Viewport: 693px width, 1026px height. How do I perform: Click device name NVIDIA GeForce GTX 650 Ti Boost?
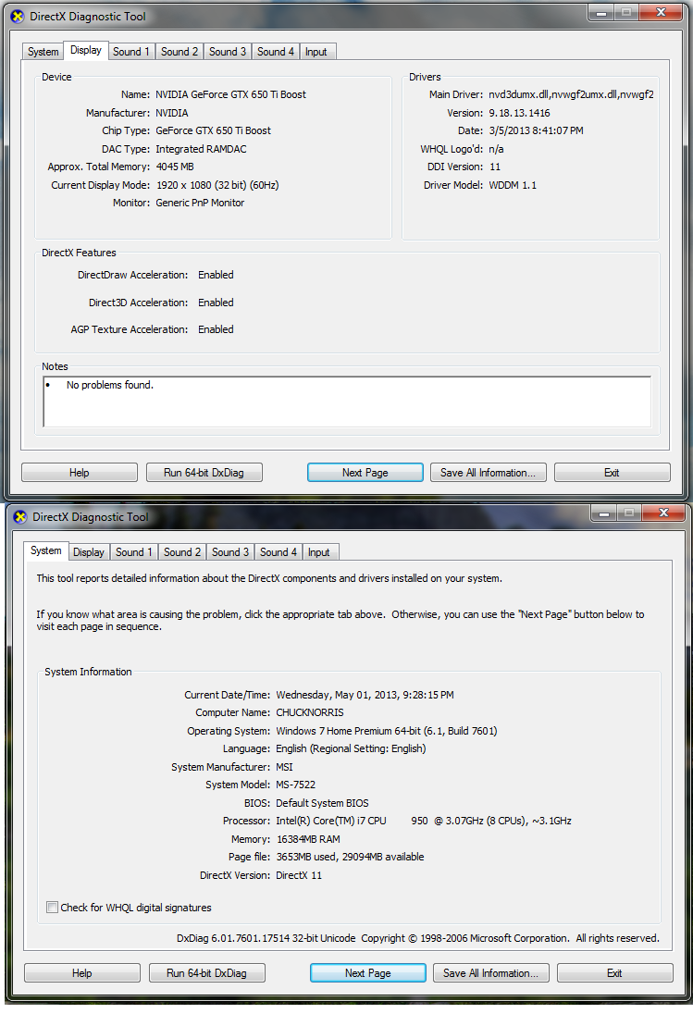tap(230, 94)
